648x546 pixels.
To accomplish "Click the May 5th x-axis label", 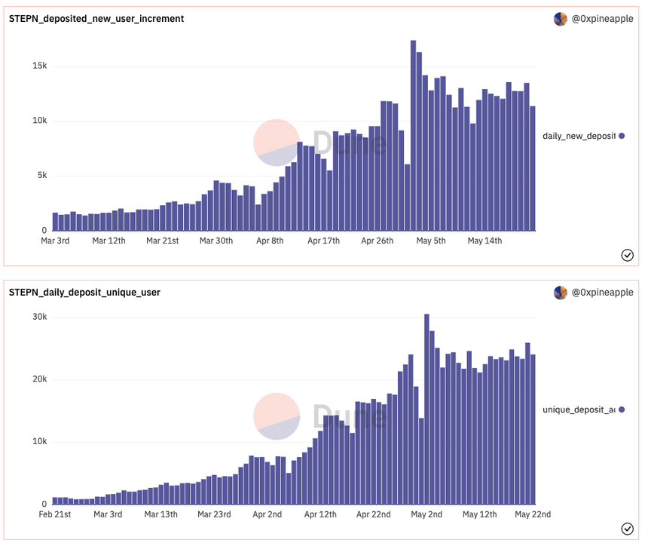I will (x=431, y=241).
